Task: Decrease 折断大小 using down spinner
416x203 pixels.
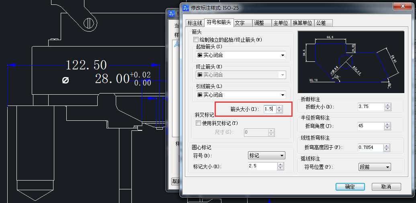Action: pyautogui.click(x=387, y=109)
